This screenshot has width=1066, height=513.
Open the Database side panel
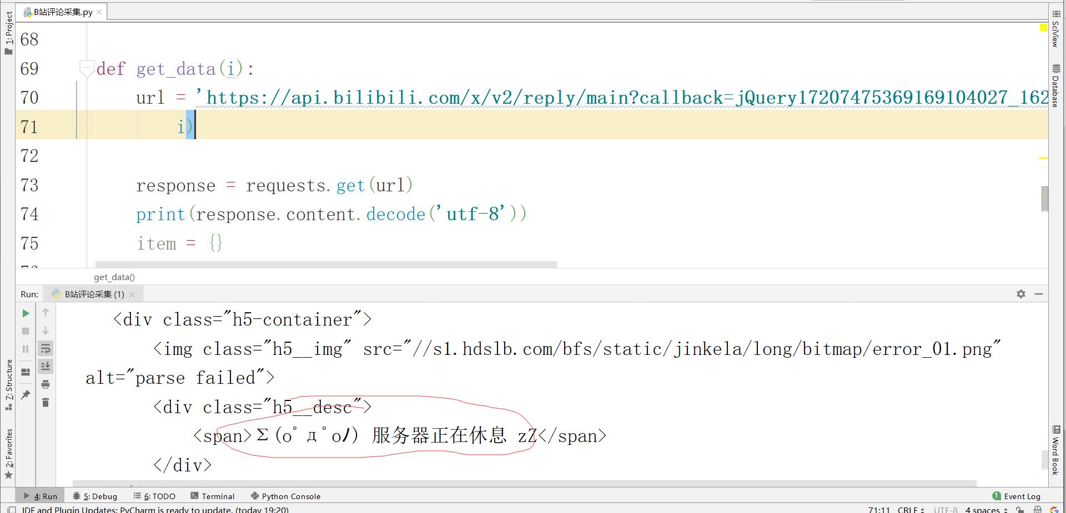[x=1055, y=86]
